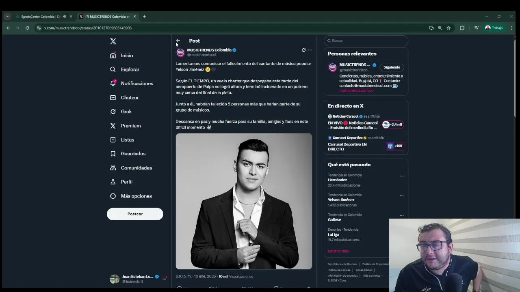This screenshot has width=520, height=292.
Task: Click the Perfil person icon
Action: point(113,182)
